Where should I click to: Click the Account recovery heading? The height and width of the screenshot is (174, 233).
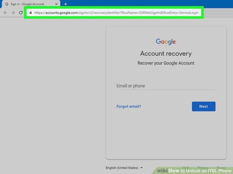pos(166,54)
